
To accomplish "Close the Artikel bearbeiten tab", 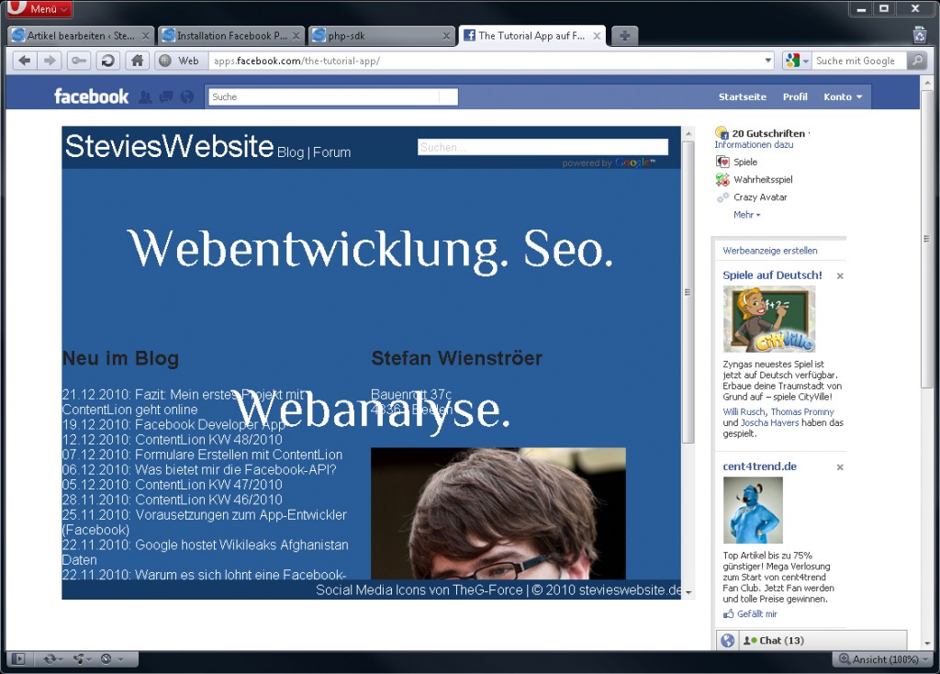I will 146,36.
